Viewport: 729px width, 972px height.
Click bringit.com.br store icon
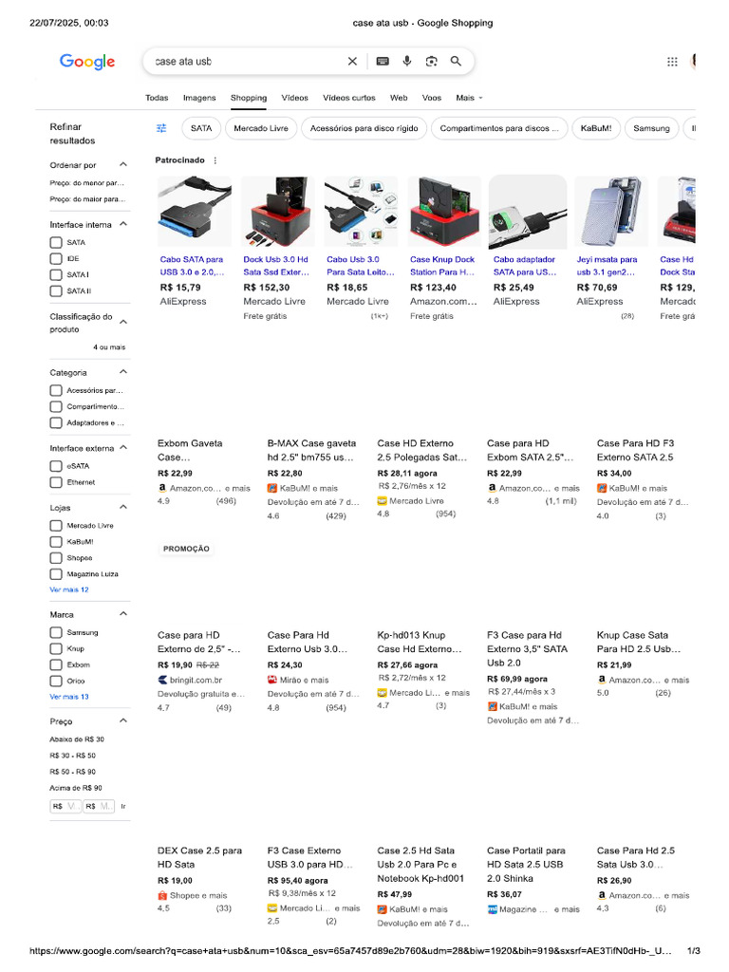coord(162,680)
